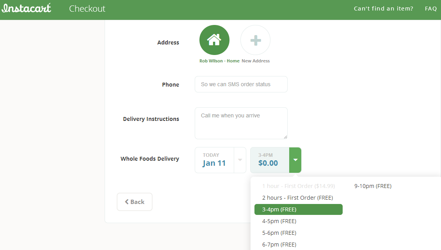The height and width of the screenshot is (250, 441).
Task: Go Back using the Back button
Action: point(135,202)
